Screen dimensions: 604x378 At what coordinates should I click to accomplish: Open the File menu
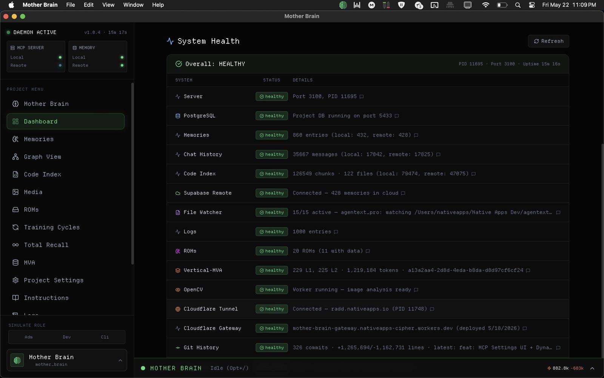click(x=71, y=5)
